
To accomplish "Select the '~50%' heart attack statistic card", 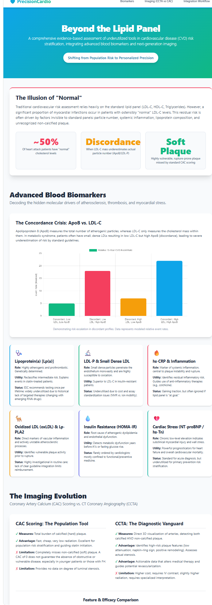I will pyautogui.click(x=46, y=150).
